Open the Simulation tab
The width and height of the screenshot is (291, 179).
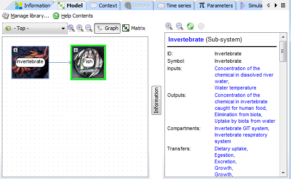click(251, 6)
